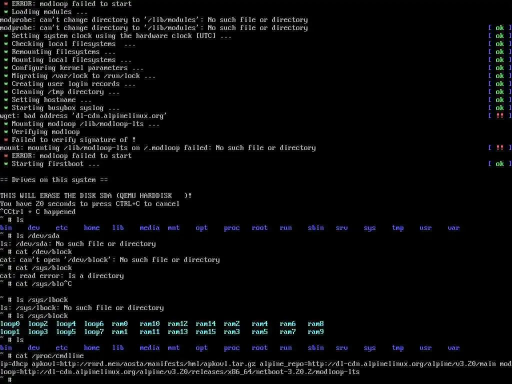Click 'Mounting local filesystems ...' text
Image resolution: width=512 pixels, height=384 pixels.
(x=67, y=60)
